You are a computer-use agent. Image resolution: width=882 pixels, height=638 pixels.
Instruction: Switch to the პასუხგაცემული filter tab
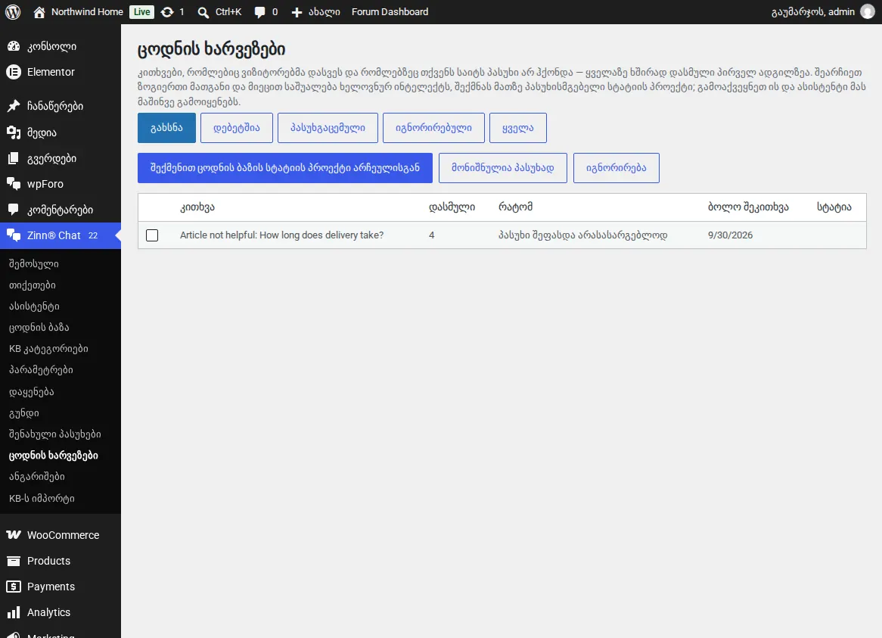coord(328,128)
